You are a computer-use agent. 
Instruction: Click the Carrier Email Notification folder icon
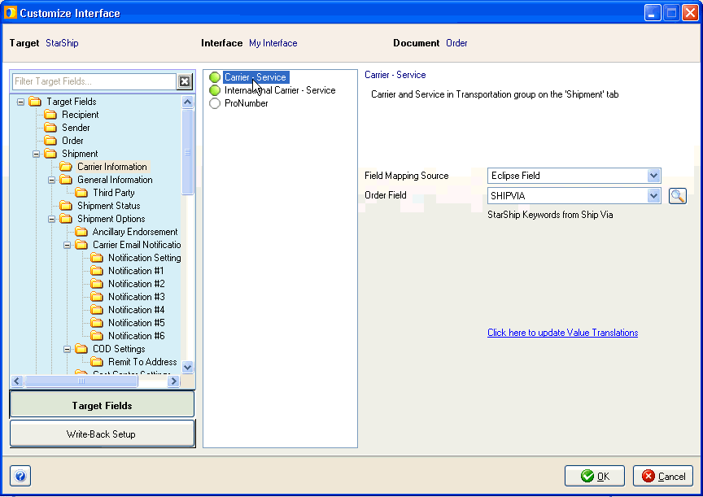coord(81,245)
